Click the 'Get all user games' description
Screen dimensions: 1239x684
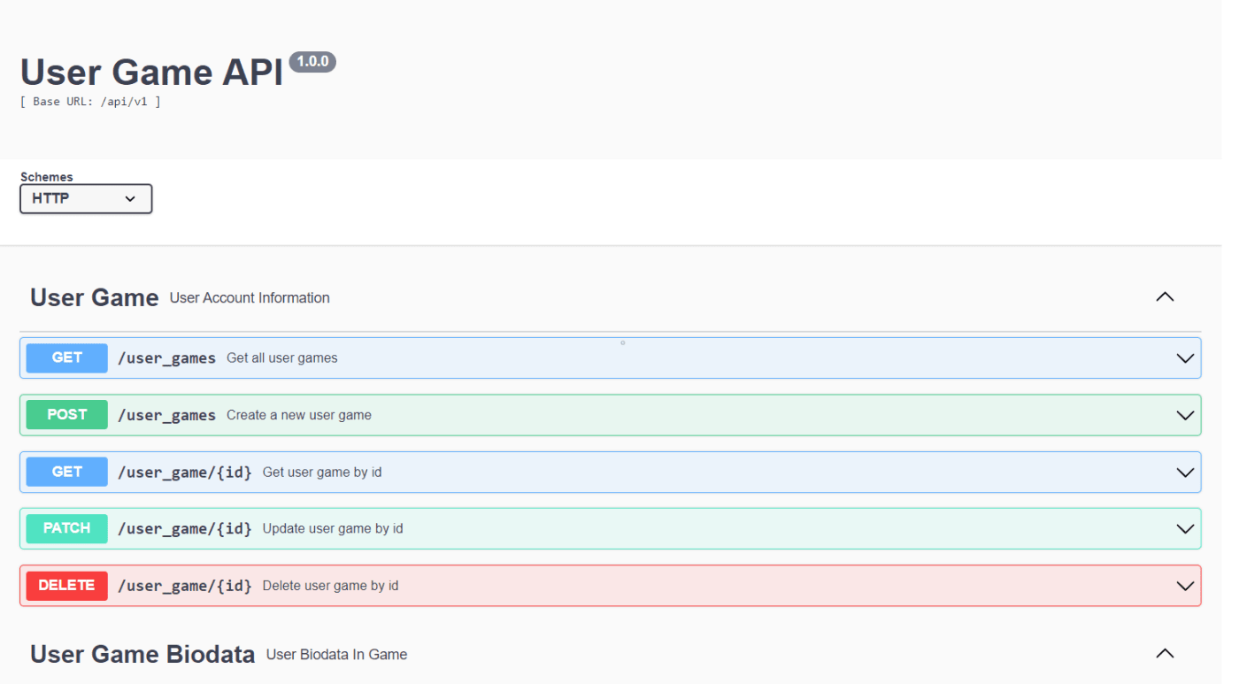[282, 358]
